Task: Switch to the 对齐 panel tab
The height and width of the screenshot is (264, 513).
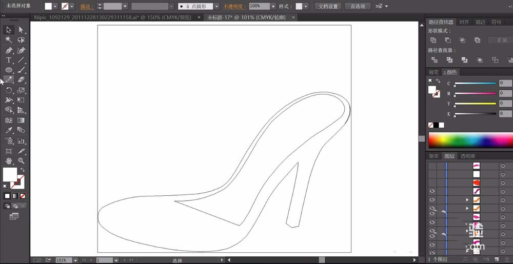Action: (464, 22)
